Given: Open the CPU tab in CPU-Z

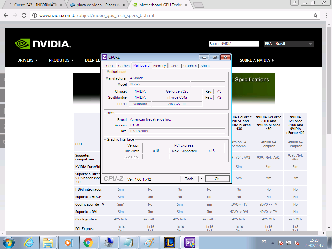Looking at the screenshot, I should (x=110, y=66).
